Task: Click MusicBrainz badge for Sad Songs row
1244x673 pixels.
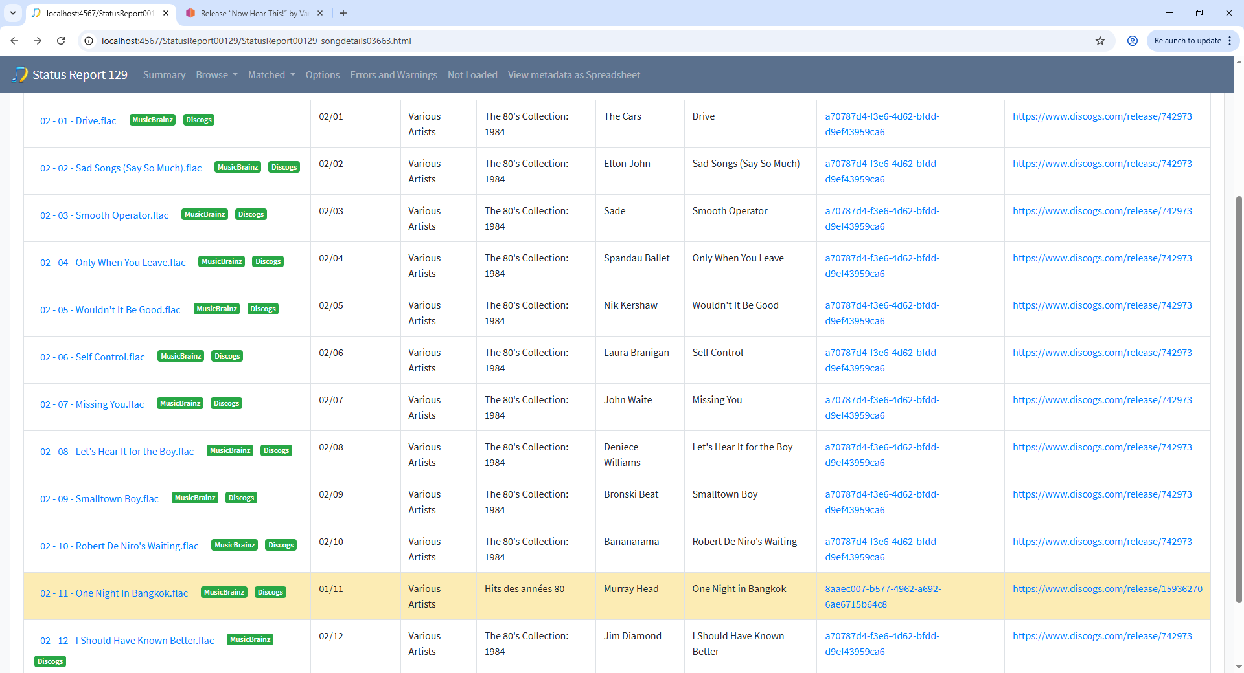Action: [238, 167]
